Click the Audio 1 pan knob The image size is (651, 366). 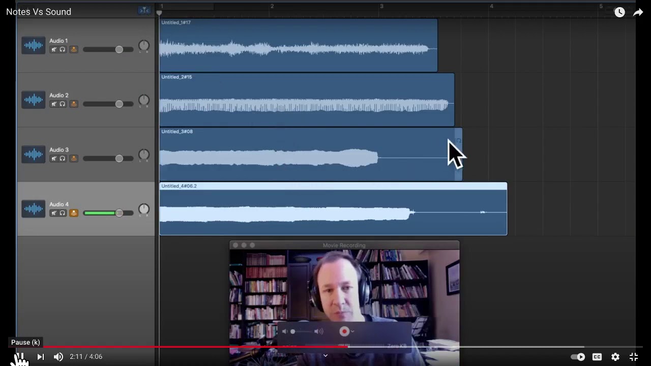point(144,46)
